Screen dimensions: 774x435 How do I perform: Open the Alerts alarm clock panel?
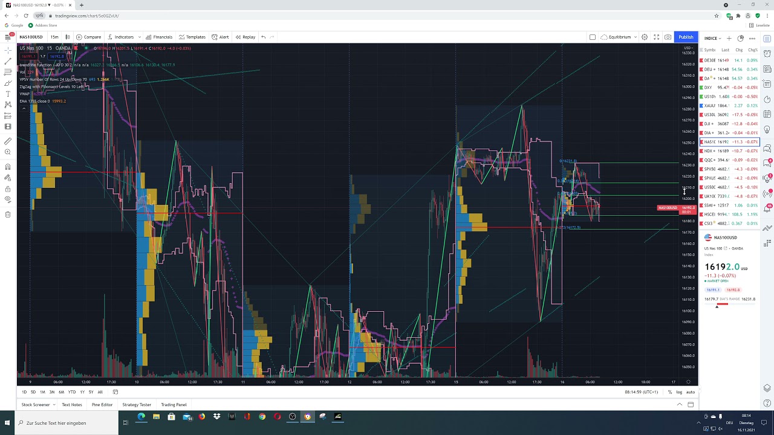(767, 53)
